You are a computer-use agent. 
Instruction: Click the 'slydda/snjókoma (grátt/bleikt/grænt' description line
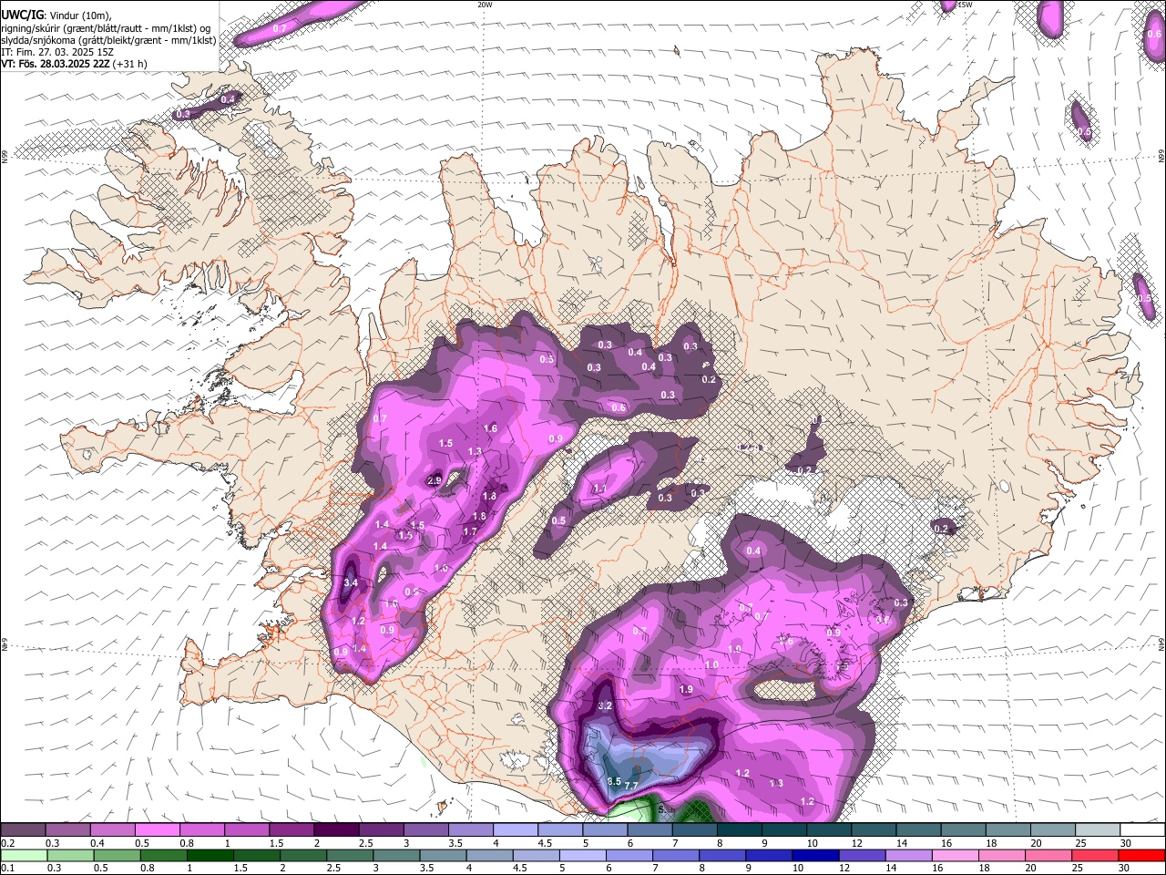tap(108, 40)
